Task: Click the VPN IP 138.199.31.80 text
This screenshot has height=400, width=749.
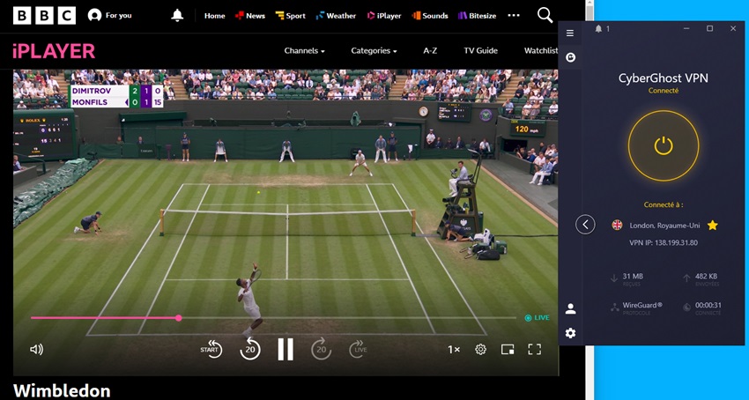Action: click(664, 243)
